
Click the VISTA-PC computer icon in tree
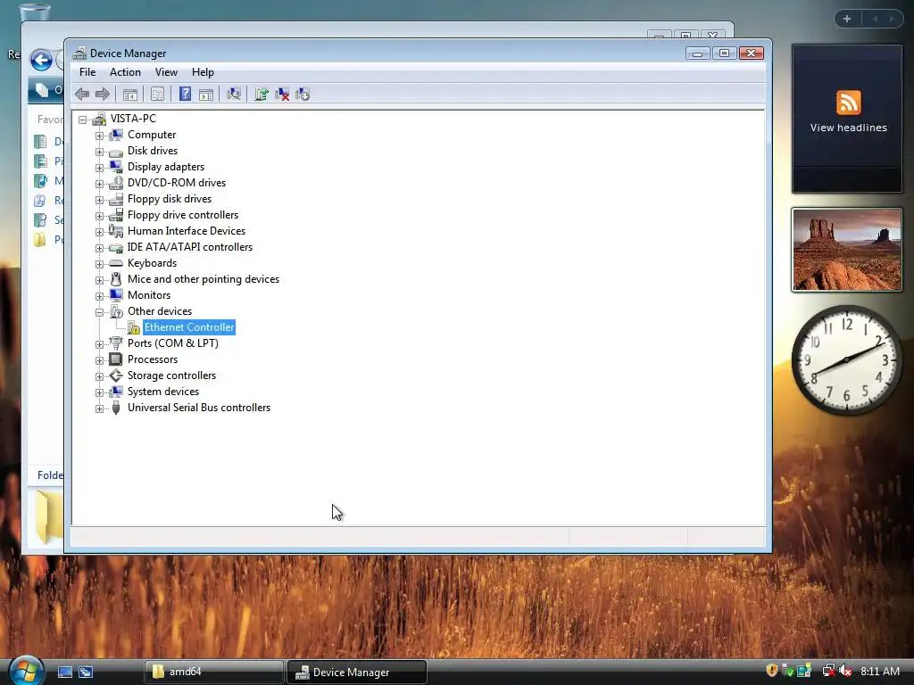point(98,119)
